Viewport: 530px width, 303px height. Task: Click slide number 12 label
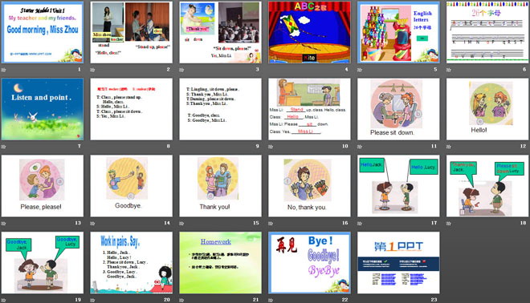pos(523,147)
